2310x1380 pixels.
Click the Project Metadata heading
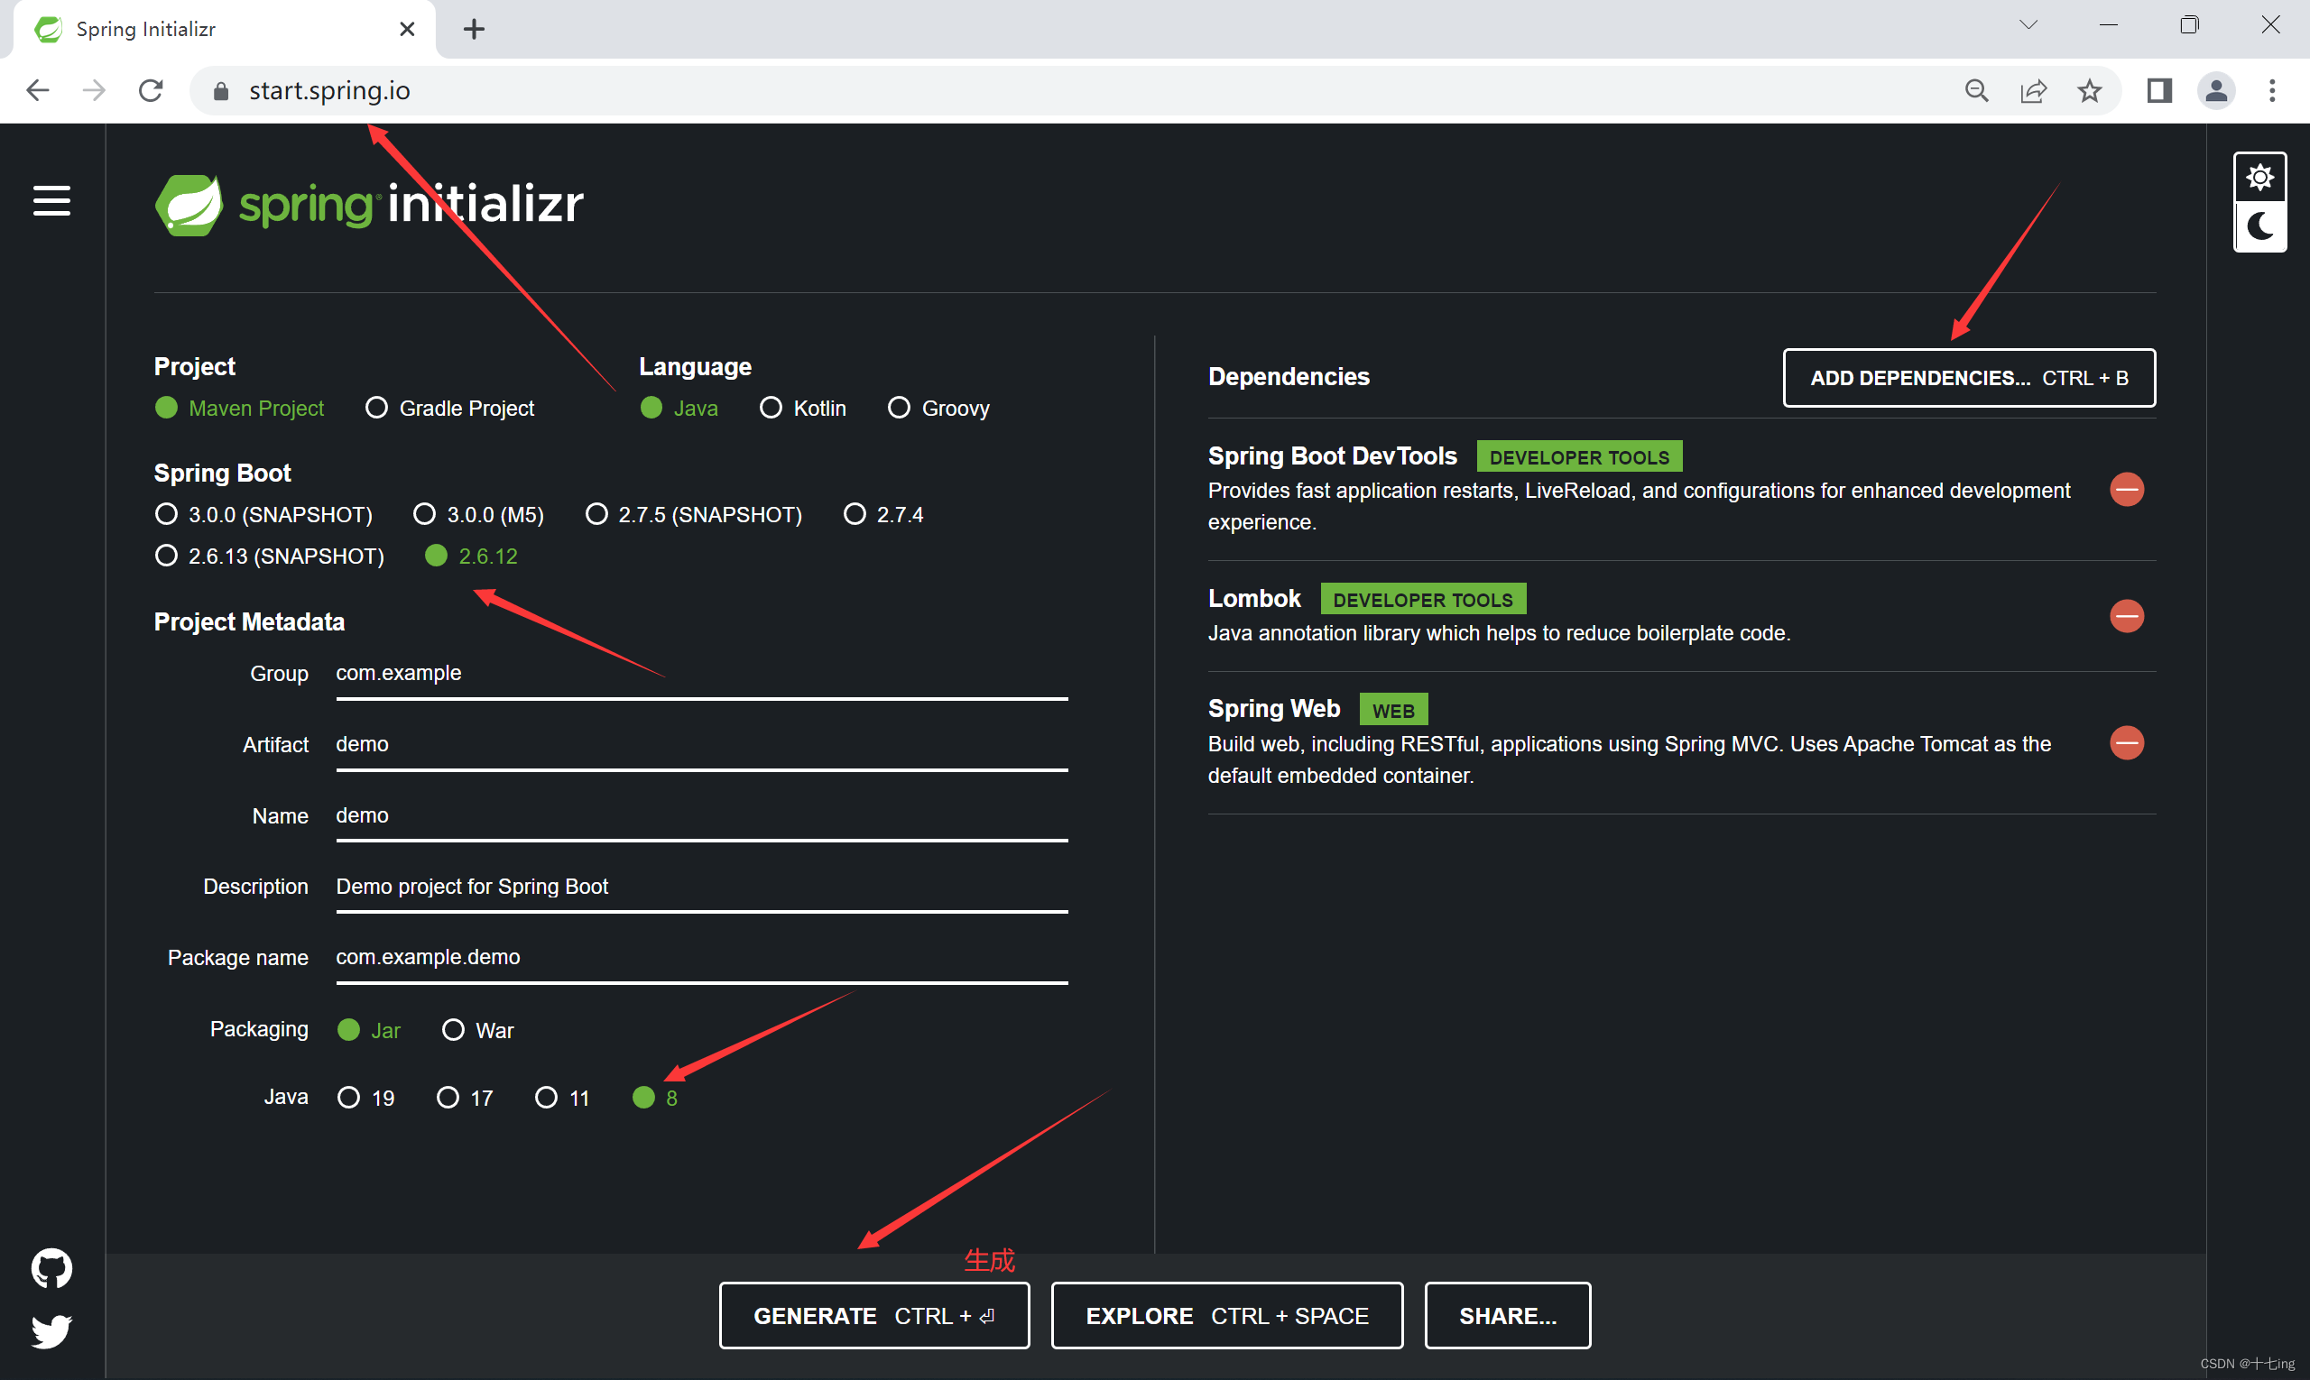[249, 621]
